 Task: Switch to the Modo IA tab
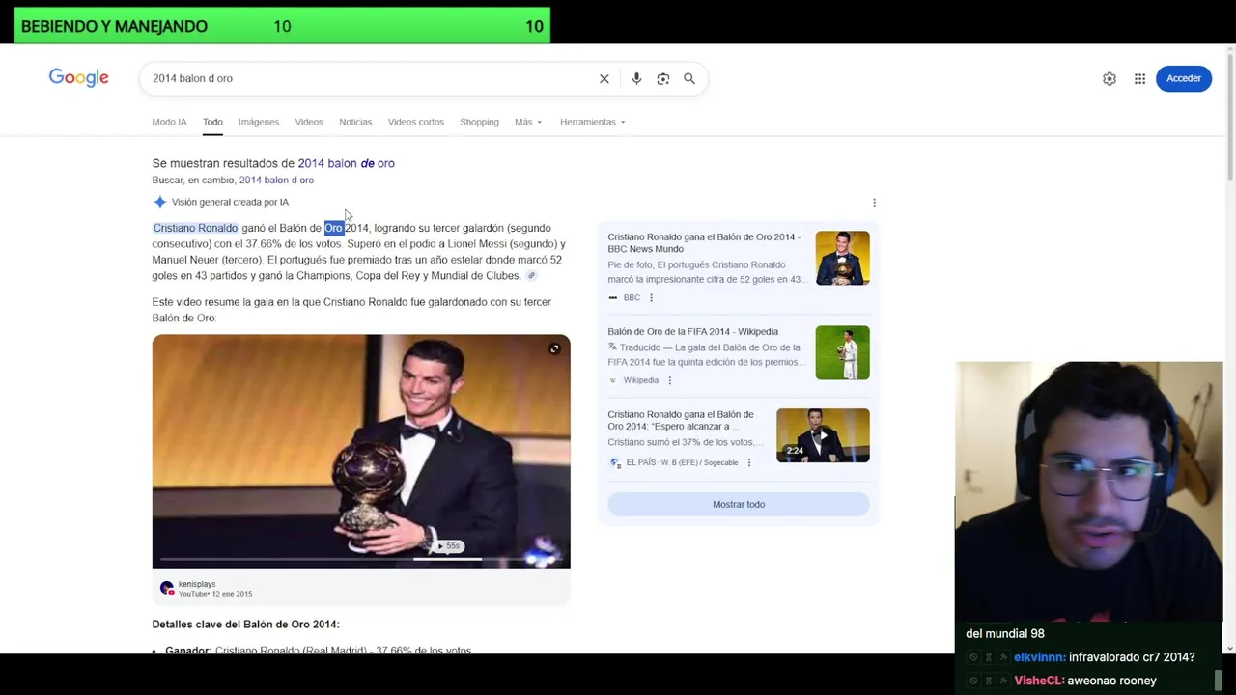pyautogui.click(x=169, y=122)
